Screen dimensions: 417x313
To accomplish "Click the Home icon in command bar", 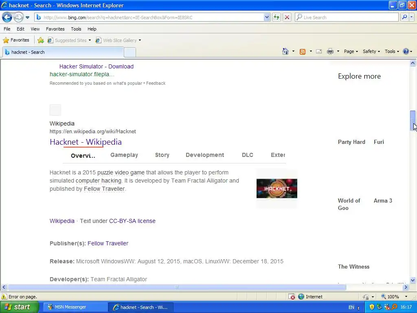I will 285,51.
